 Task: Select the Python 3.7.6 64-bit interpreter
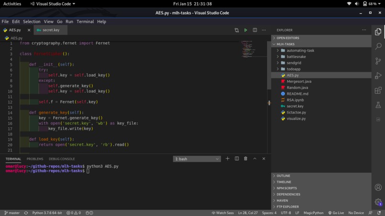[47, 213]
